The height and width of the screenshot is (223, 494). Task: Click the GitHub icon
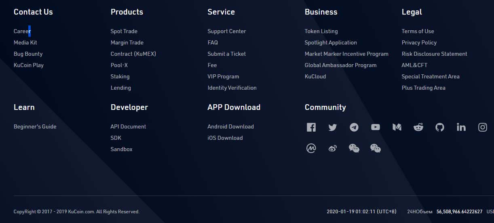[439, 128]
